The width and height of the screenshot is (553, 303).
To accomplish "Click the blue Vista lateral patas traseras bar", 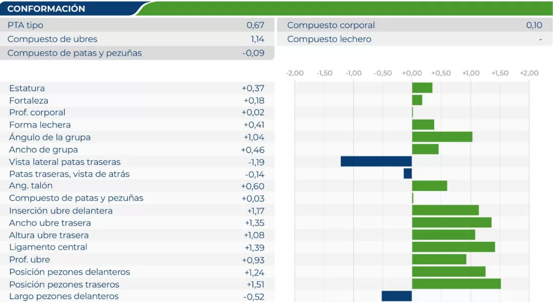I will (376, 161).
